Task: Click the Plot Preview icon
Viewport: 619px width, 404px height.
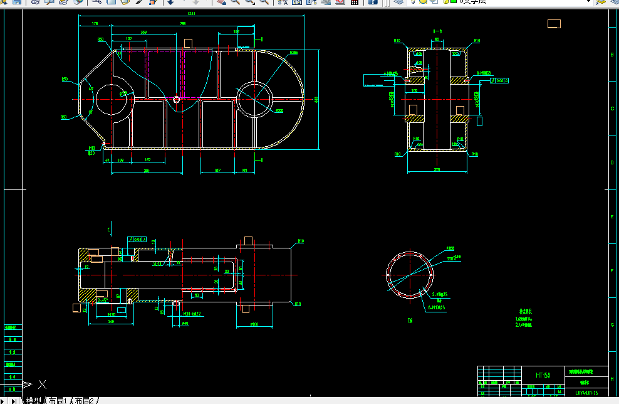Action: [49, 2]
